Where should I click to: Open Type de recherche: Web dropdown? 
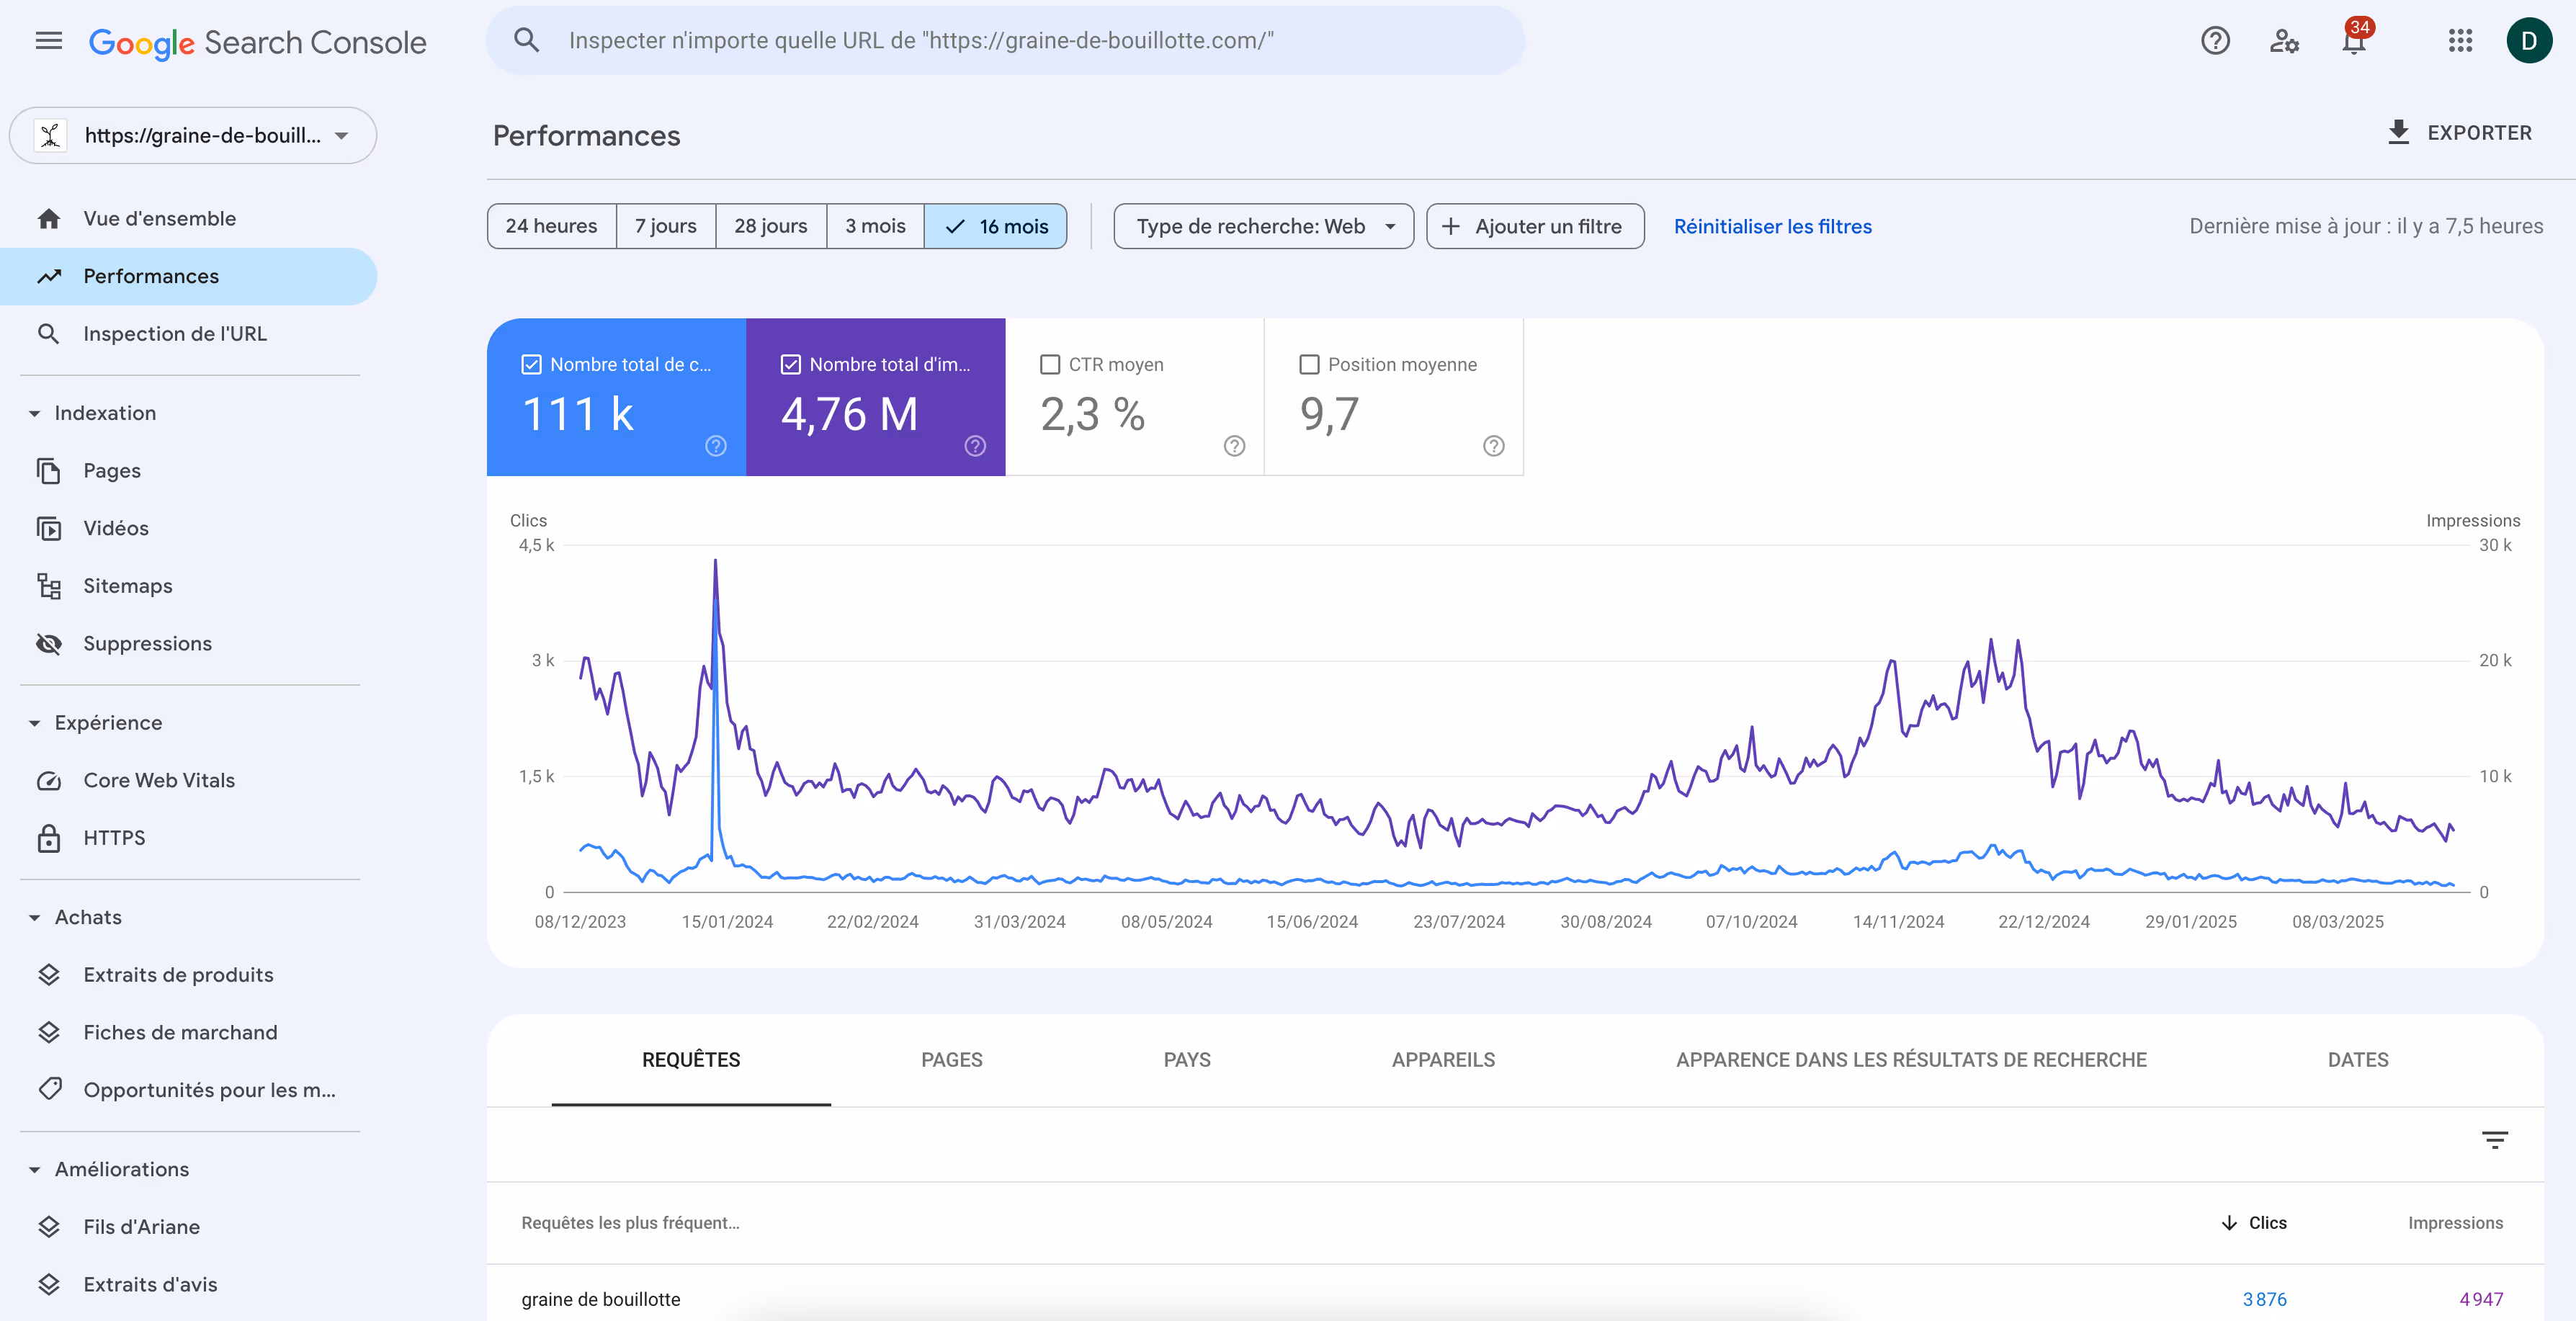pos(1263,227)
